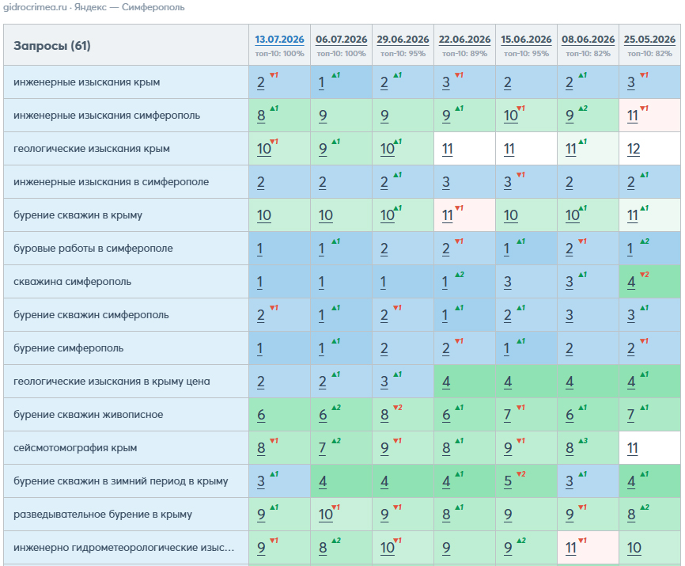Select query бурение скважин живописное
The image size is (685, 566).
89,414
